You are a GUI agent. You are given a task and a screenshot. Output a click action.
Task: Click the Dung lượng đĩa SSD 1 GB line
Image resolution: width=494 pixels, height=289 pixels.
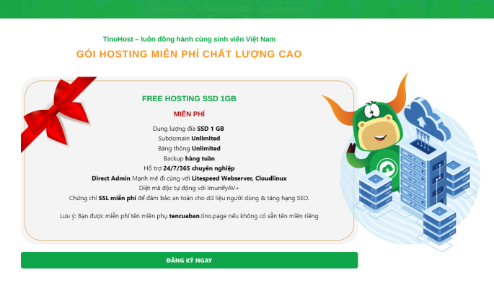coord(188,129)
